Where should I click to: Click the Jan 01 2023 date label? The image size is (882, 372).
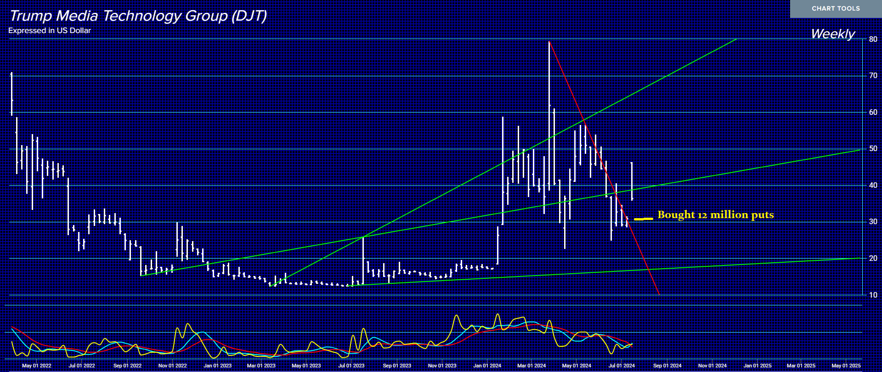[x=218, y=366]
